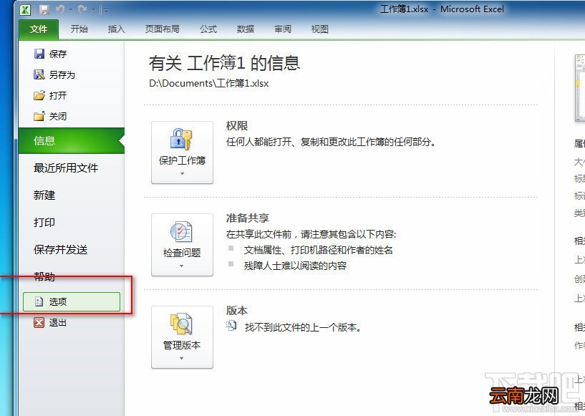Click the document icon beside 找不到此文件的上一个版本
Viewport: 585px width, 416px height.
click(x=231, y=326)
